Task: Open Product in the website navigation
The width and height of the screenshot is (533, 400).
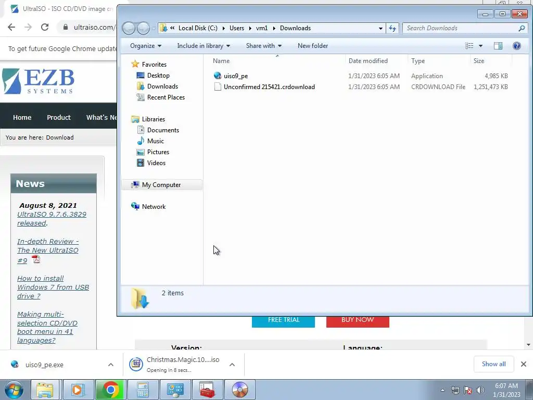Action: 59,117
